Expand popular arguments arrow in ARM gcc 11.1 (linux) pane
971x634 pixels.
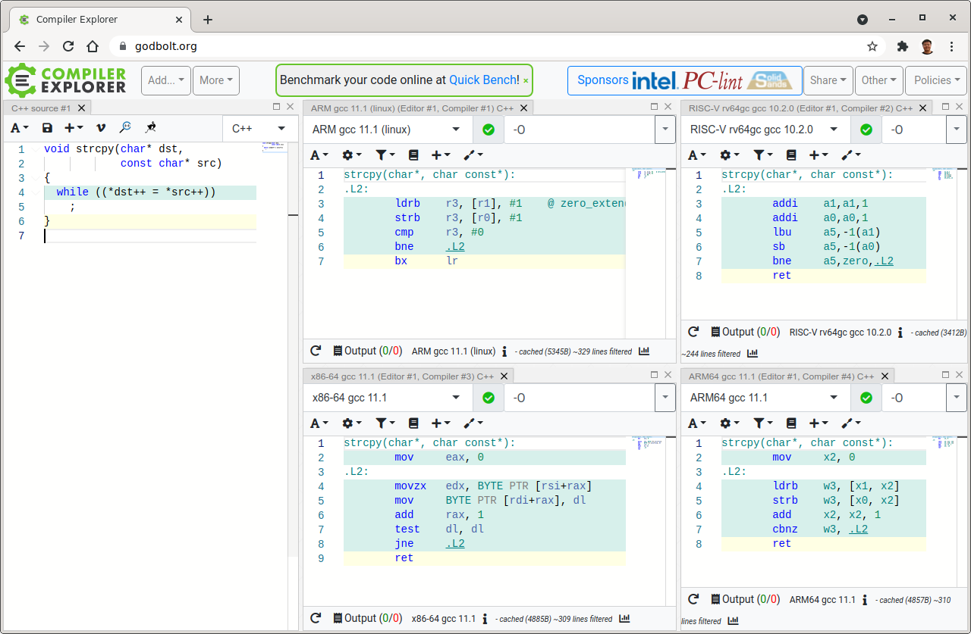point(665,130)
